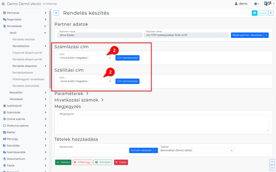Click into the Keresendő search field
276x172 pixels.
[92, 150]
